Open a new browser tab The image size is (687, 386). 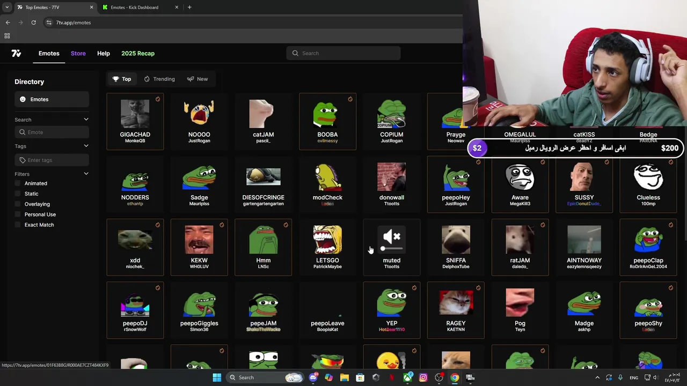pos(189,8)
